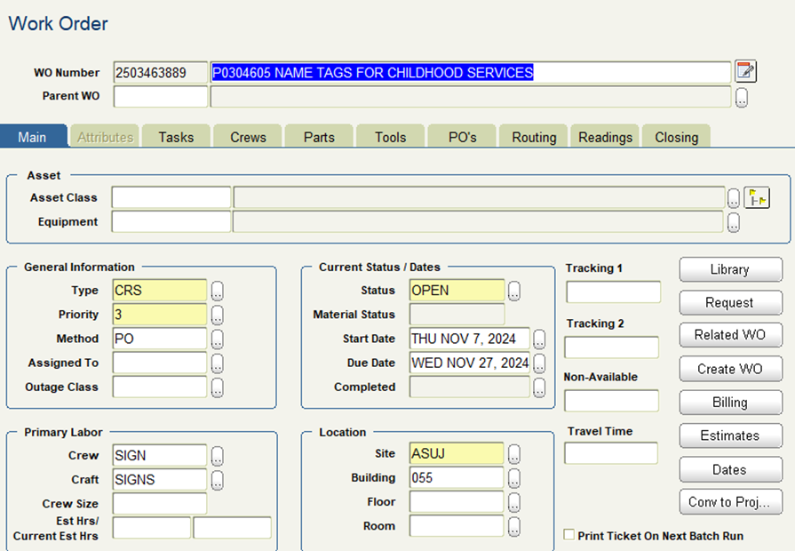This screenshot has width=795, height=551.
Task: Open lookup button for Parent WO
Action: click(741, 98)
